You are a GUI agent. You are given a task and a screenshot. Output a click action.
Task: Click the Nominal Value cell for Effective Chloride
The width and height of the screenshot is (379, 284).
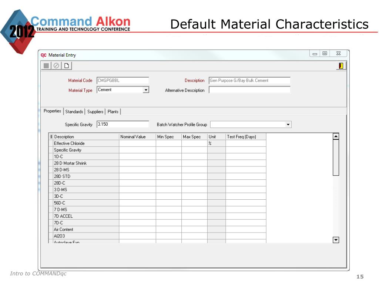pos(137,143)
